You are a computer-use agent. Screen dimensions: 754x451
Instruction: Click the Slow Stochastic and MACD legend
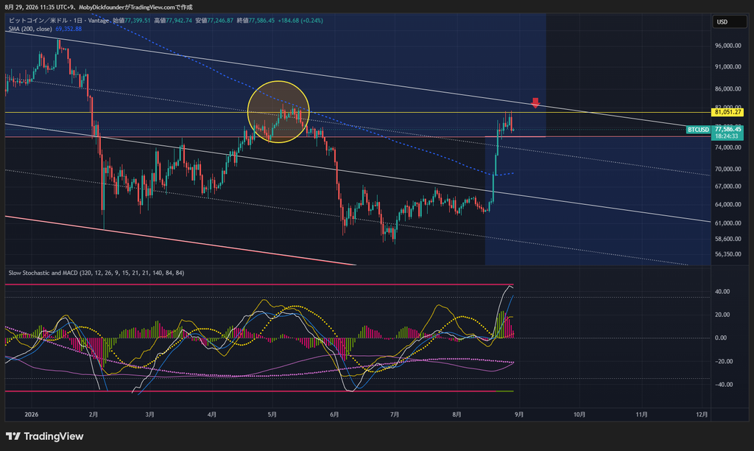point(96,273)
